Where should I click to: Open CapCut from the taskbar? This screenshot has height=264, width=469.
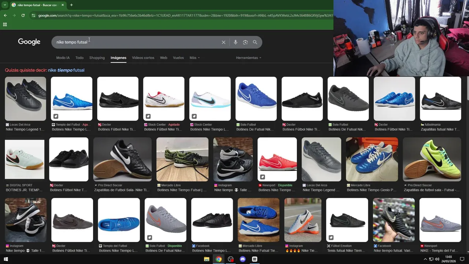(255, 259)
